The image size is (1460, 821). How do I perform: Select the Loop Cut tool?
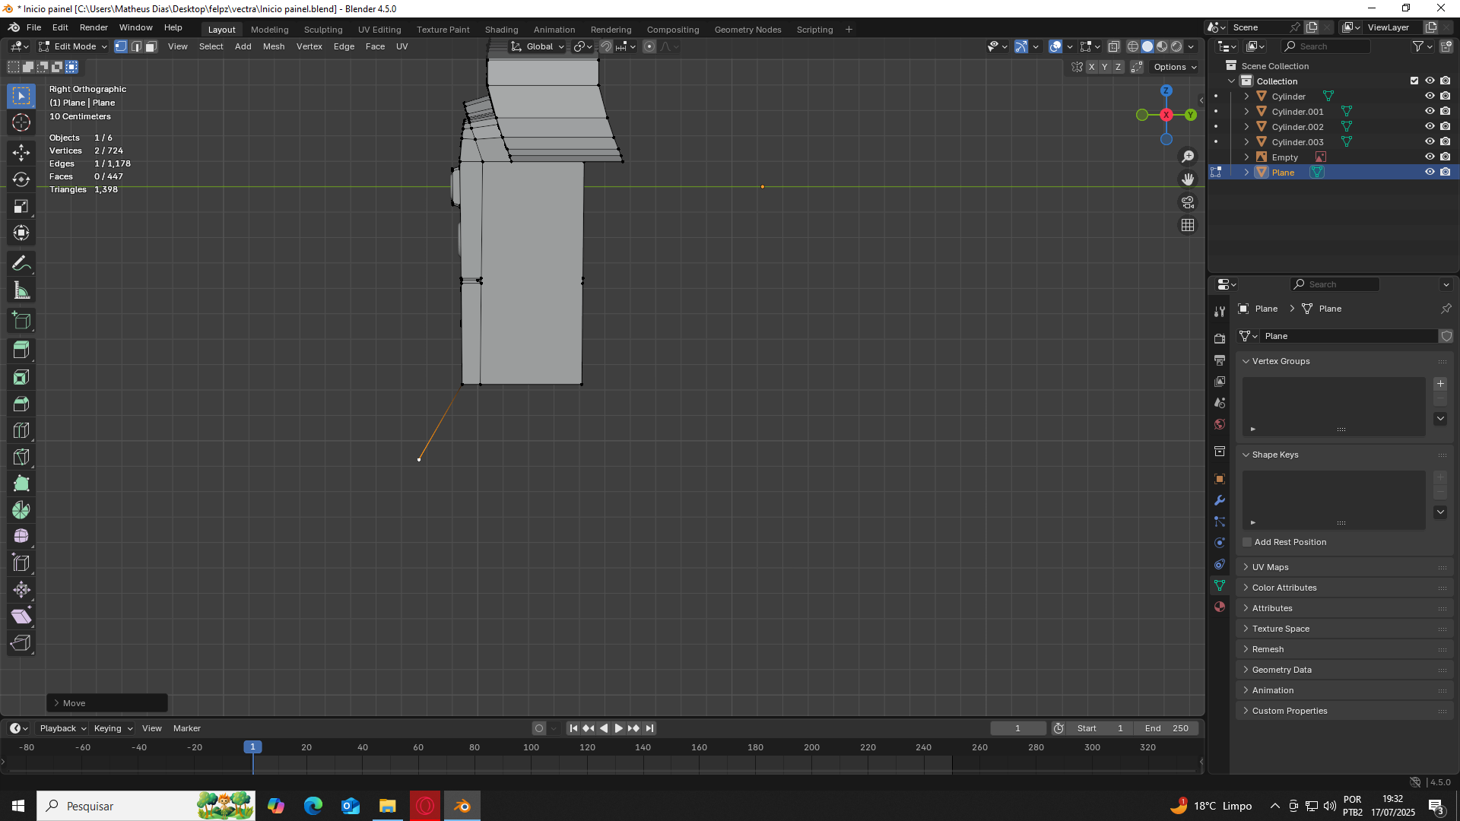pyautogui.click(x=21, y=430)
